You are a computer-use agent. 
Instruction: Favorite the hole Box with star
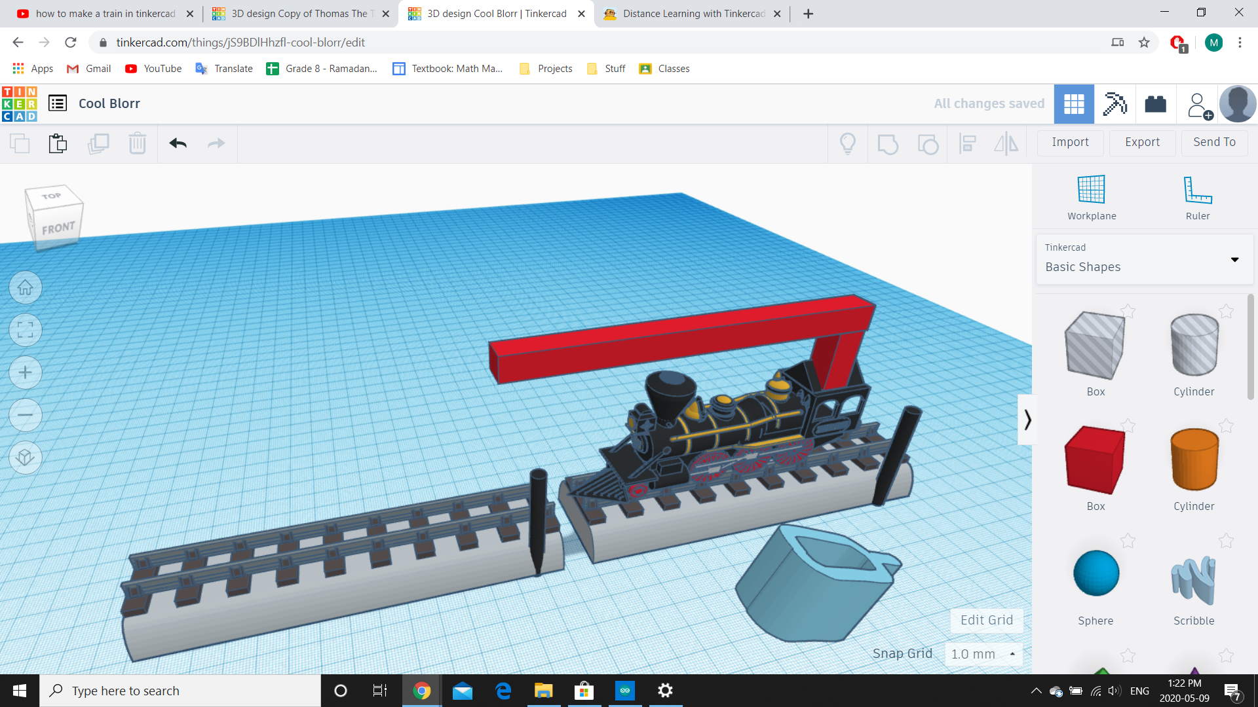[1128, 311]
